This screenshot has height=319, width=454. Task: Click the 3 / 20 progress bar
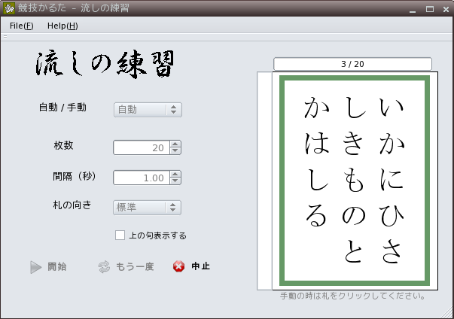tap(352, 64)
